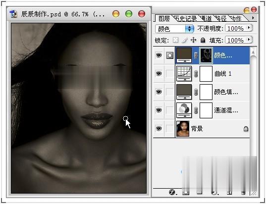
Task: Expand the 填充 fill slider arrow
Action: coord(249,40)
